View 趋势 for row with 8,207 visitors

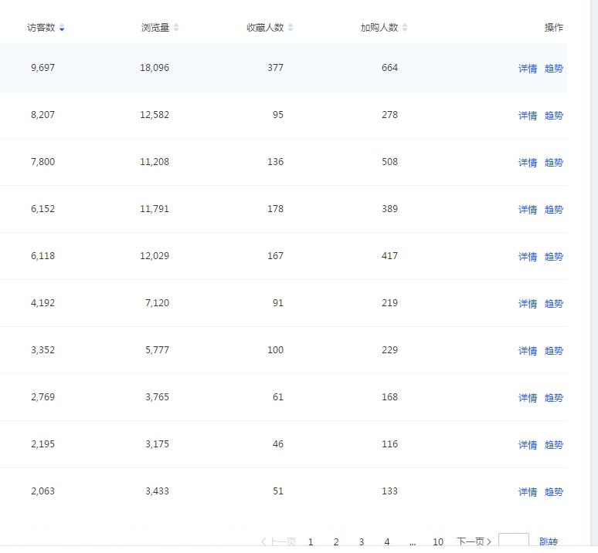[x=554, y=116]
